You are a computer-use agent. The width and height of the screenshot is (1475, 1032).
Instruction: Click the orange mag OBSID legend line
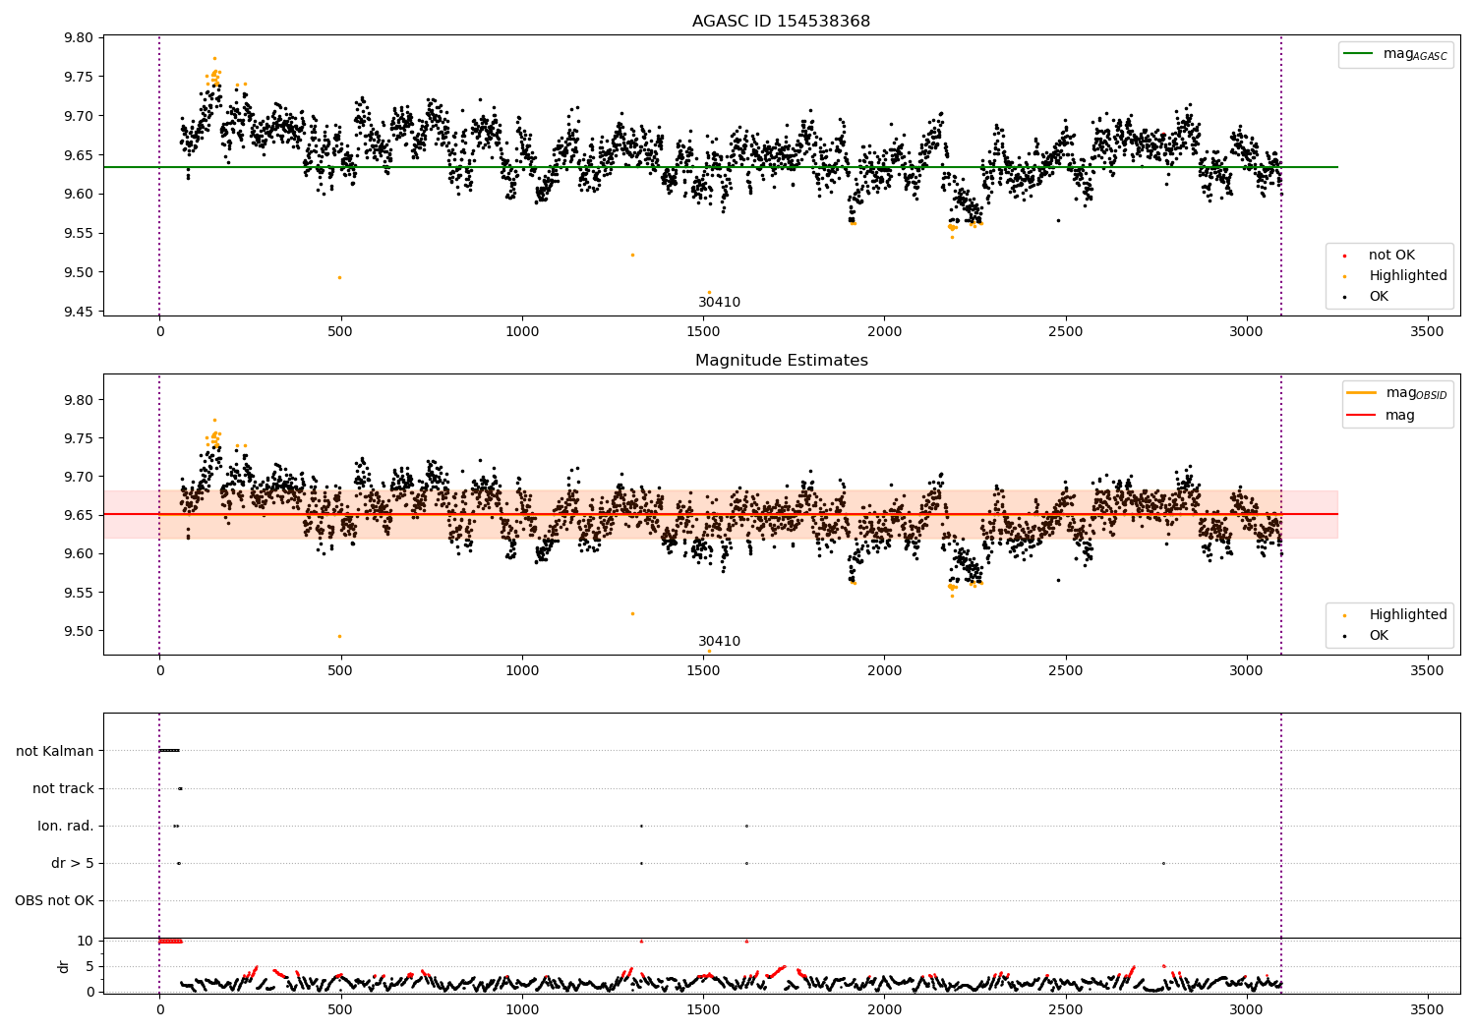[1362, 392]
